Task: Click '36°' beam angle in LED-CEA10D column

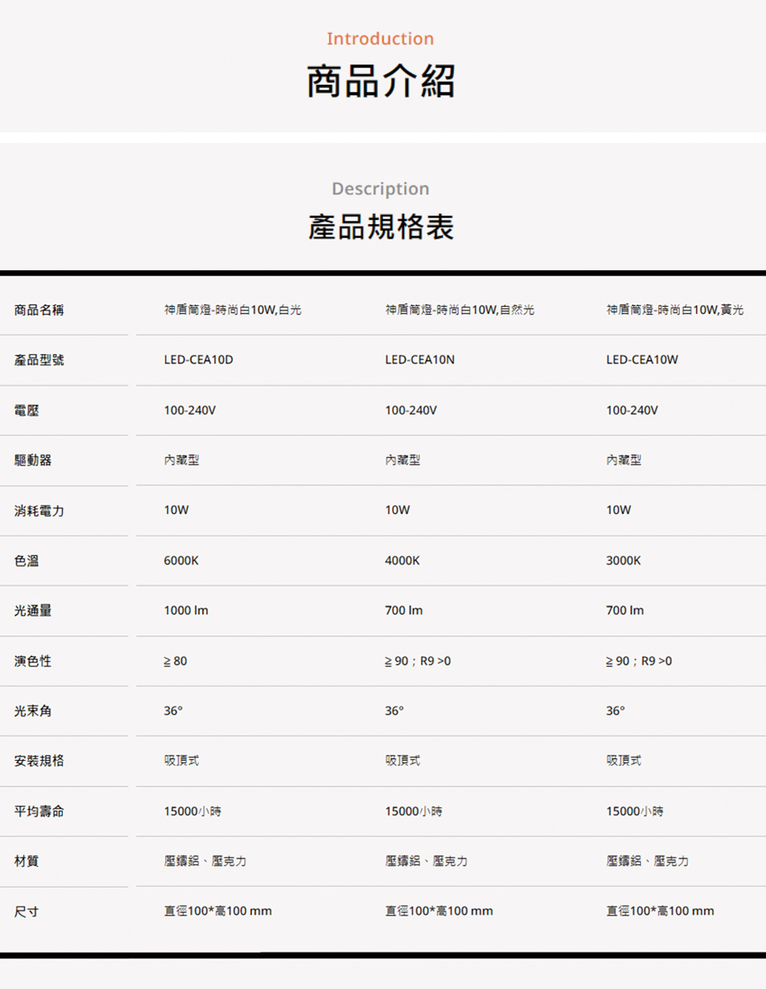Action: click(173, 711)
